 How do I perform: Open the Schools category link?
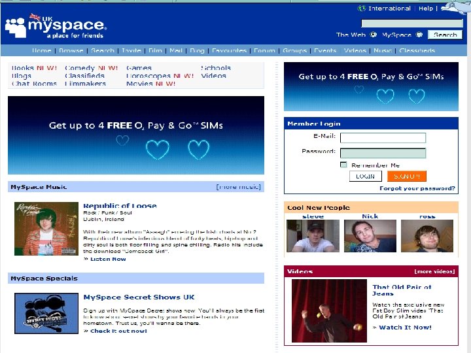click(216, 68)
